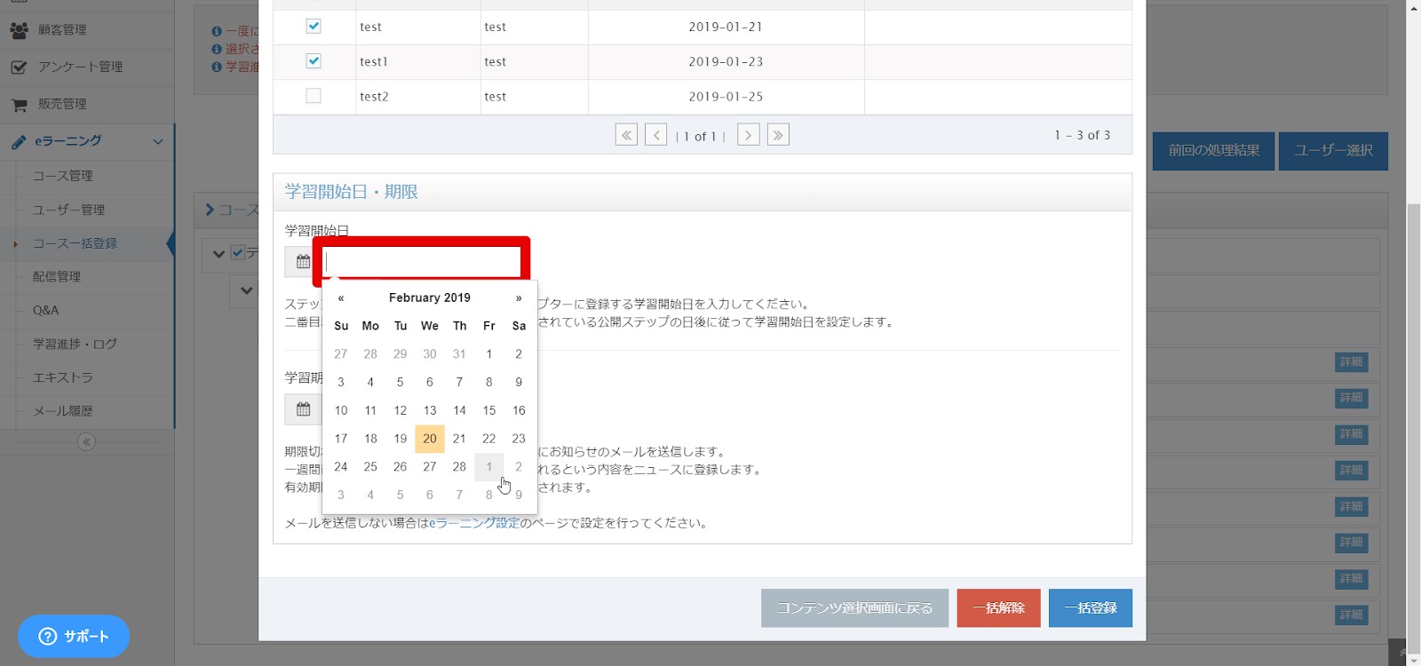Click ユーザー選択 button

pos(1333,151)
